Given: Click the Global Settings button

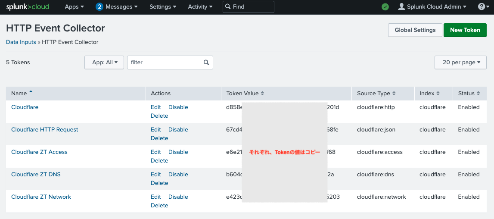Looking at the screenshot, I should 415,30.
